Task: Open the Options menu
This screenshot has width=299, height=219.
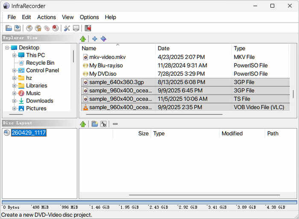Action: click(89, 17)
